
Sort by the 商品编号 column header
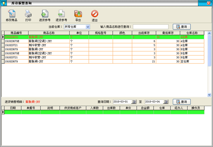16,33
